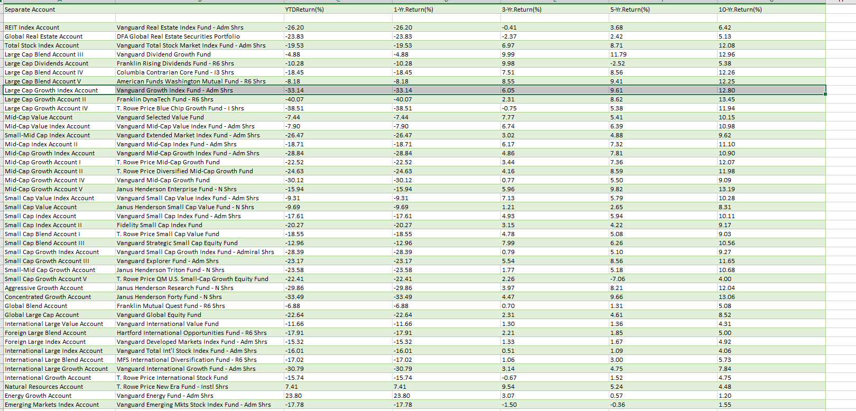
Task: Click 'Fidelity Small Cap Index Fund' cell
Action: click(200, 225)
